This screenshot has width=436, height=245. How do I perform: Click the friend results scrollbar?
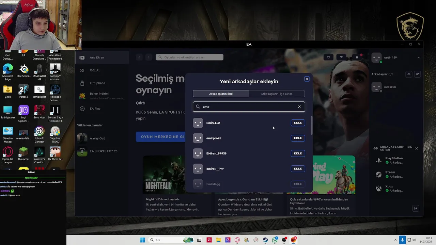[x=311, y=125]
